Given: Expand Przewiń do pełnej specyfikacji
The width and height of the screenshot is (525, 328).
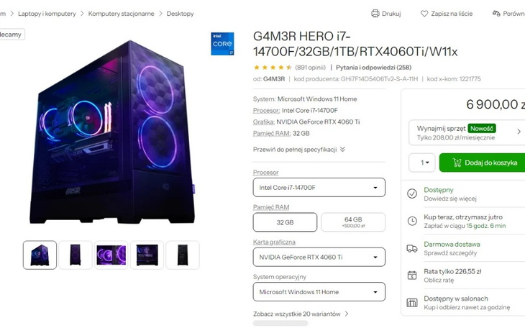Looking at the screenshot, I should tap(299, 150).
